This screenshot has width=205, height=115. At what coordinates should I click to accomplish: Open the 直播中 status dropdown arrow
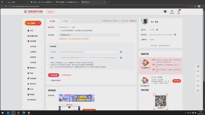point(39,23)
